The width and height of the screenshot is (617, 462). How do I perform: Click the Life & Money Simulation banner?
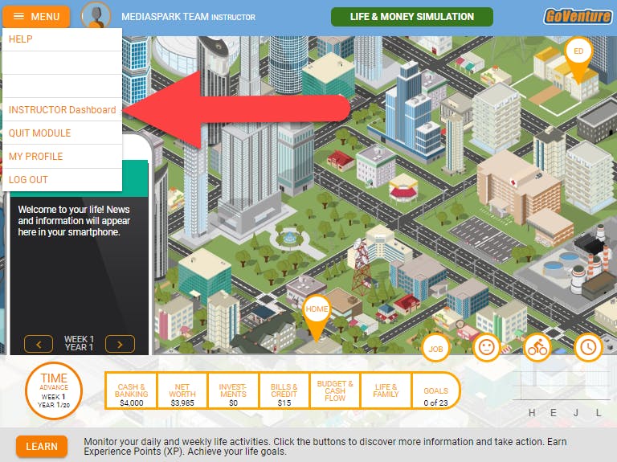tap(412, 17)
